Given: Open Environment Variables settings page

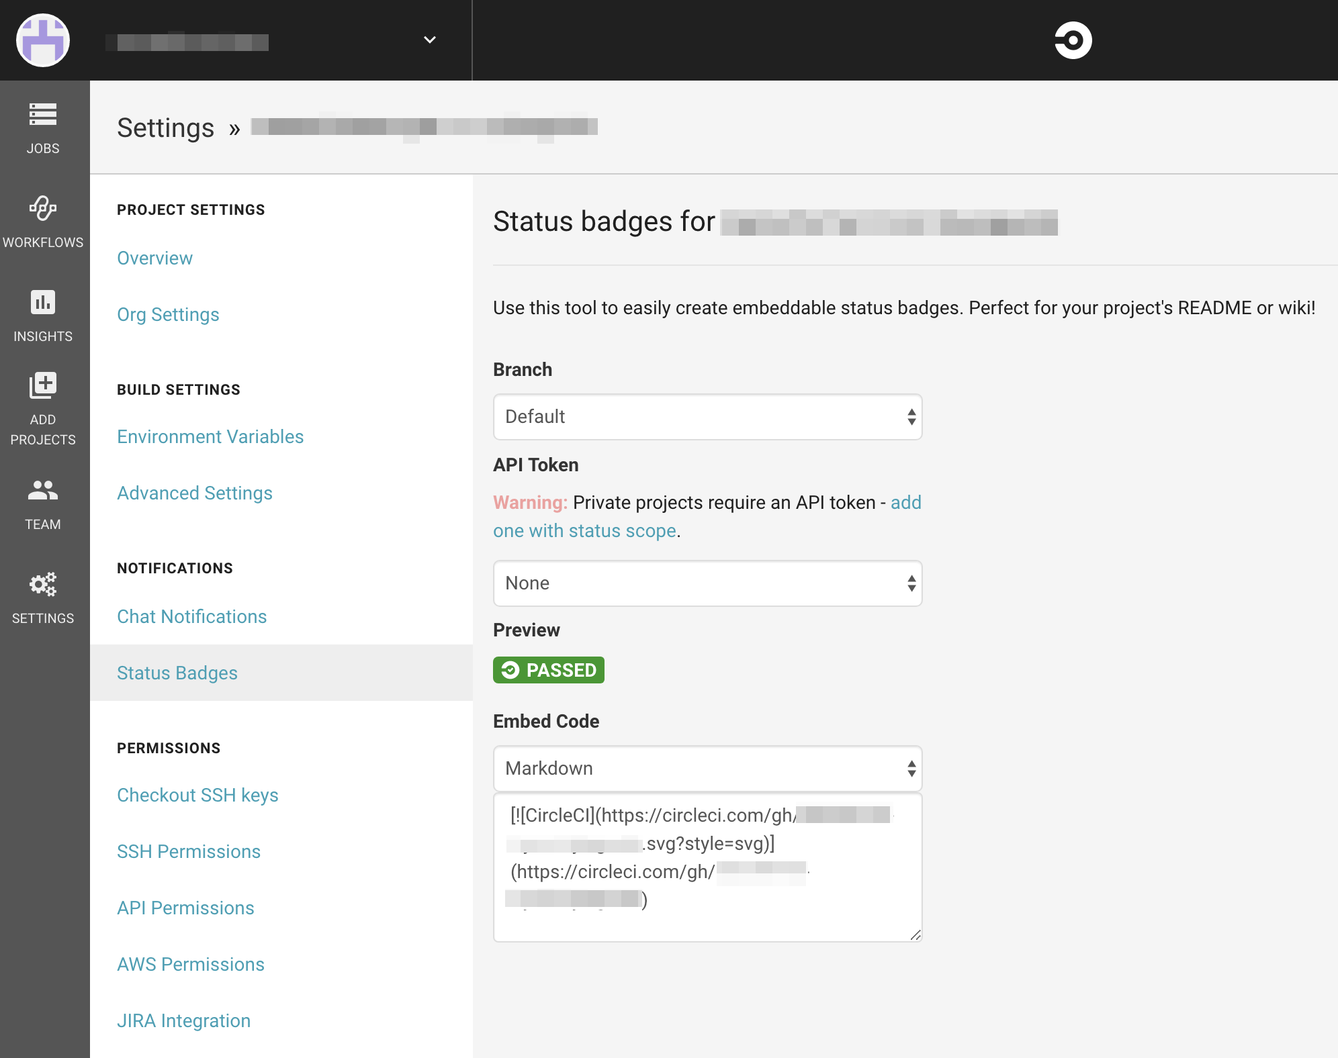Looking at the screenshot, I should click(210, 436).
